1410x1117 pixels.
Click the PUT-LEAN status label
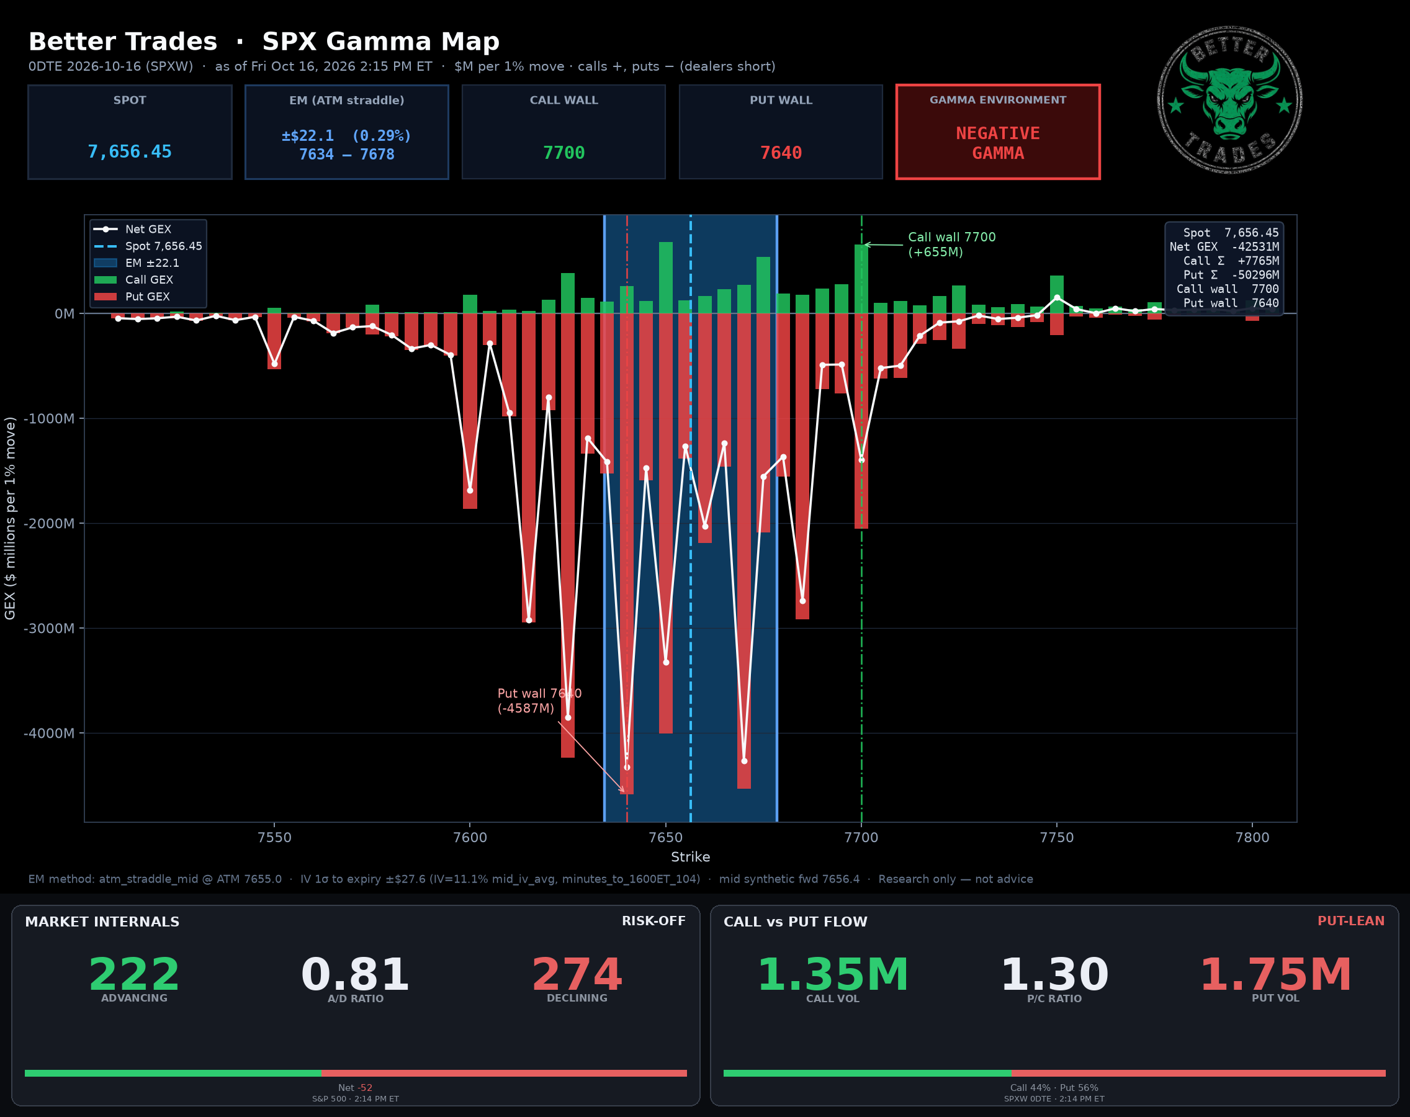pos(1350,921)
